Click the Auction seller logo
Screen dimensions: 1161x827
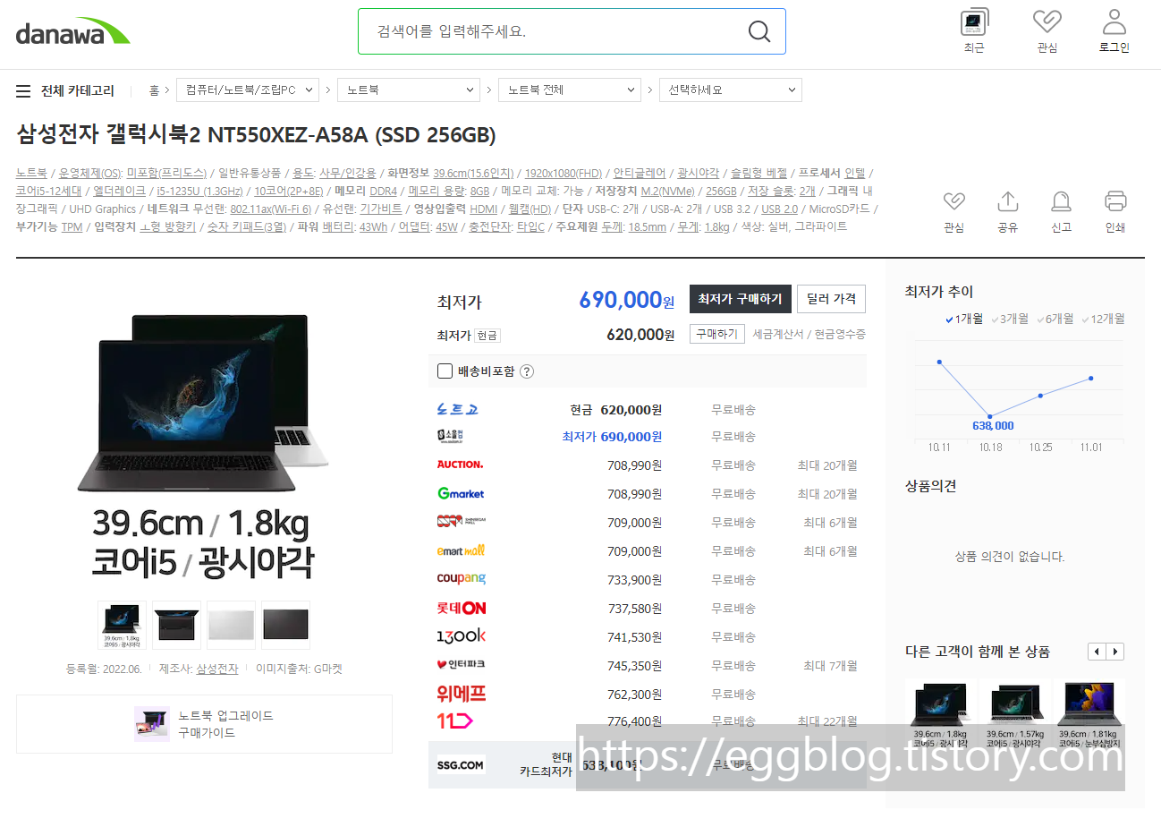pyautogui.click(x=460, y=465)
